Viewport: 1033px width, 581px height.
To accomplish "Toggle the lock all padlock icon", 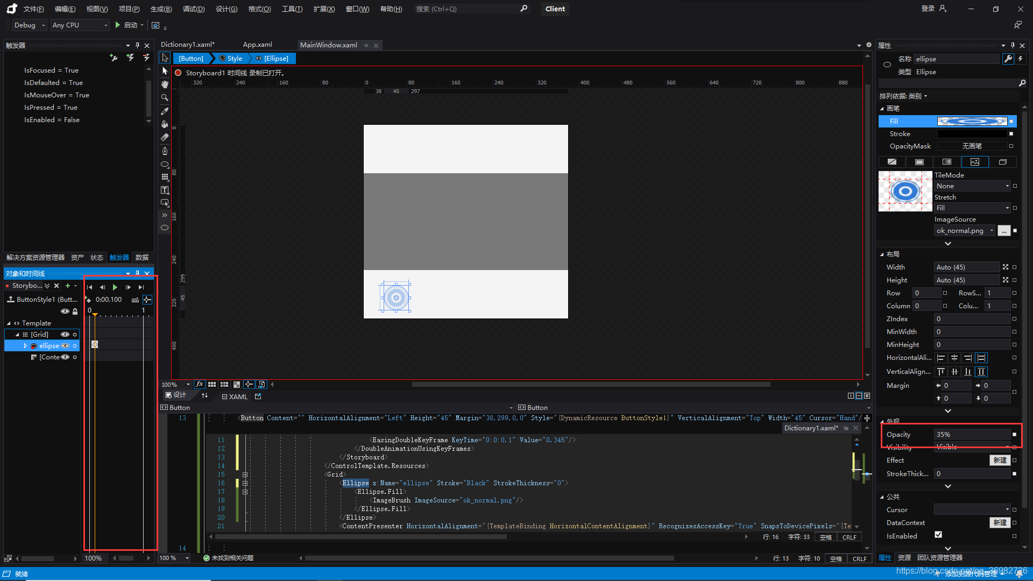I will [x=75, y=311].
